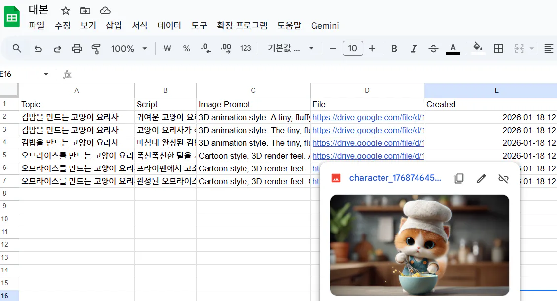This screenshot has height=301, width=557.
Task: Open the Drive link in cell D2
Action: [367, 117]
